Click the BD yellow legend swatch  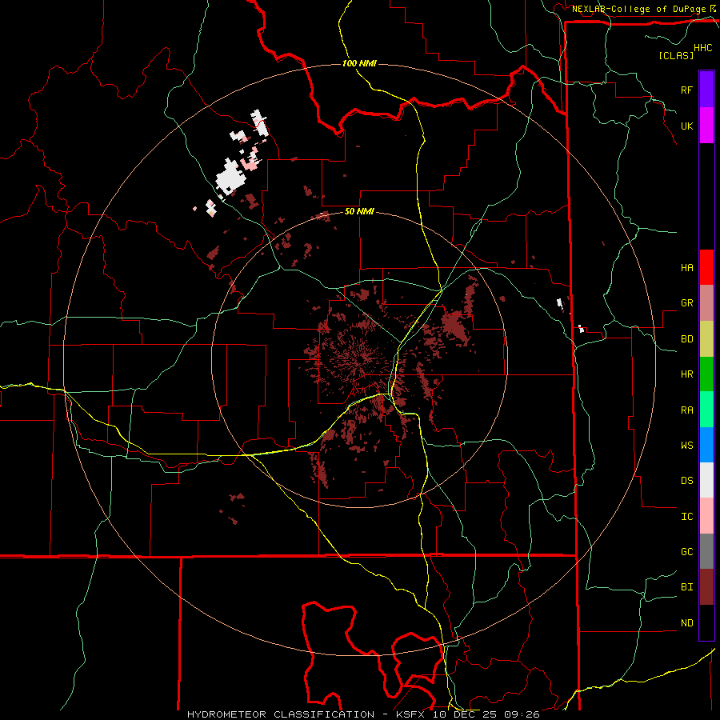[x=706, y=339]
